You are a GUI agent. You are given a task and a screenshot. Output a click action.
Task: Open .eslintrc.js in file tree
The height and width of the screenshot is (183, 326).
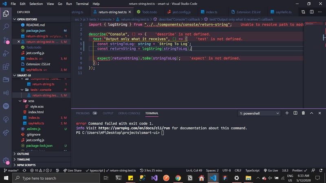coord(33,129)
